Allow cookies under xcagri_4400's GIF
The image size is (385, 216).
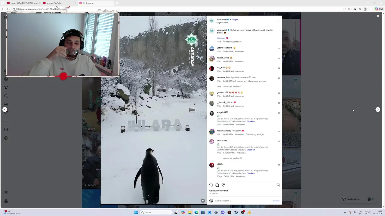pyautogui.click(x=251, y=121)
